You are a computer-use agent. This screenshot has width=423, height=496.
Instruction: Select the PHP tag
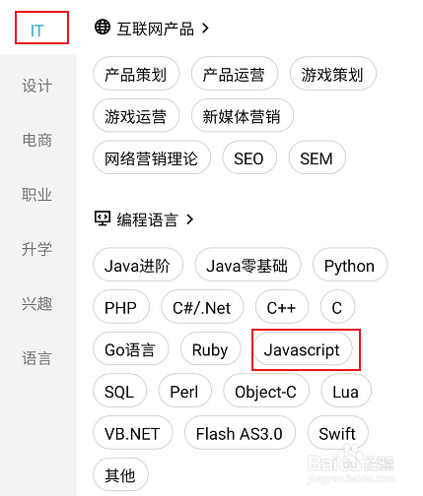(x=121, y=307)
